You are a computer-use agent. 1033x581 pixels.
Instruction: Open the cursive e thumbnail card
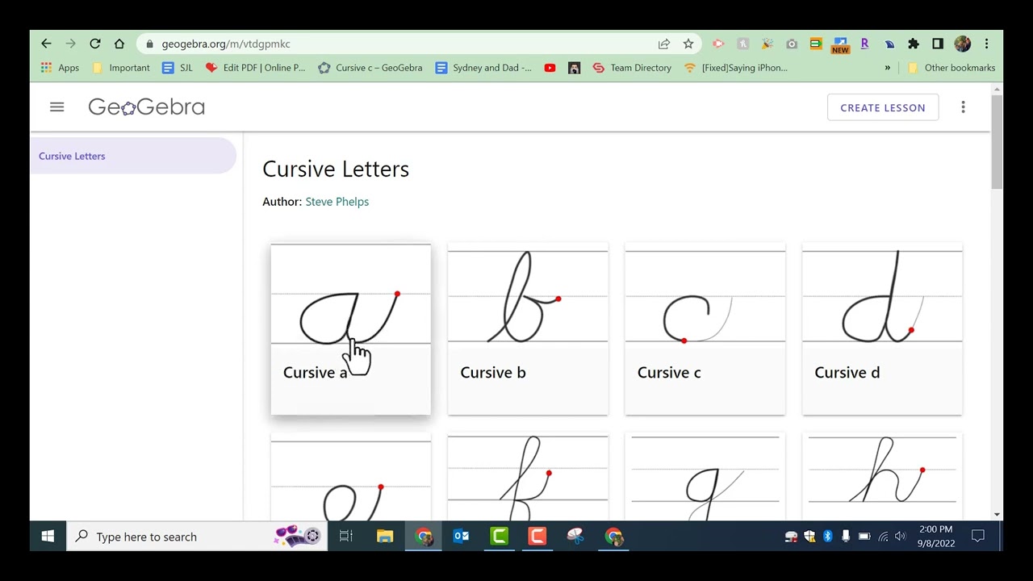[x=350, y=476]
